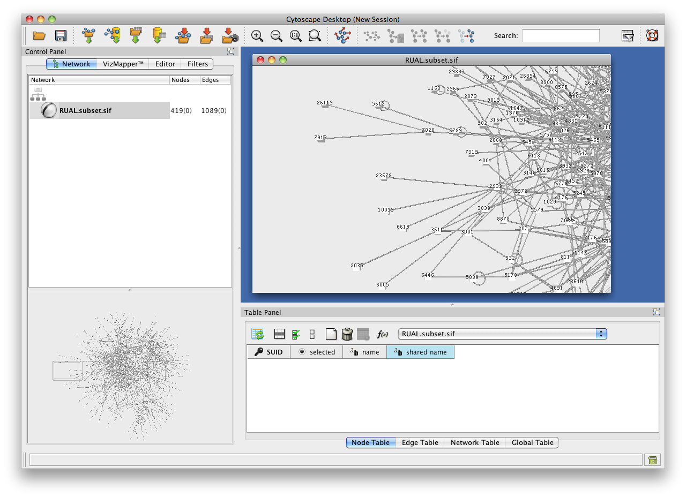Click the 'selected' column header
Viewport: 686px width, 498px height.
(316, 352)
